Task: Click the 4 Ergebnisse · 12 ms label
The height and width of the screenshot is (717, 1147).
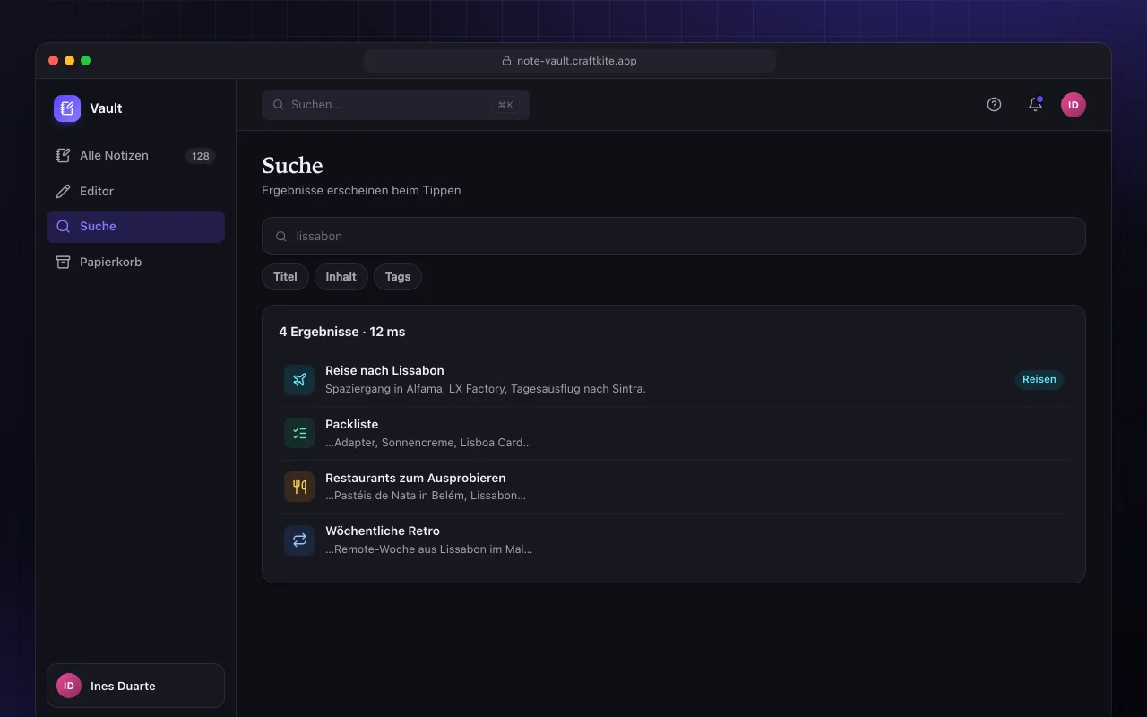Action: (341, 332)
